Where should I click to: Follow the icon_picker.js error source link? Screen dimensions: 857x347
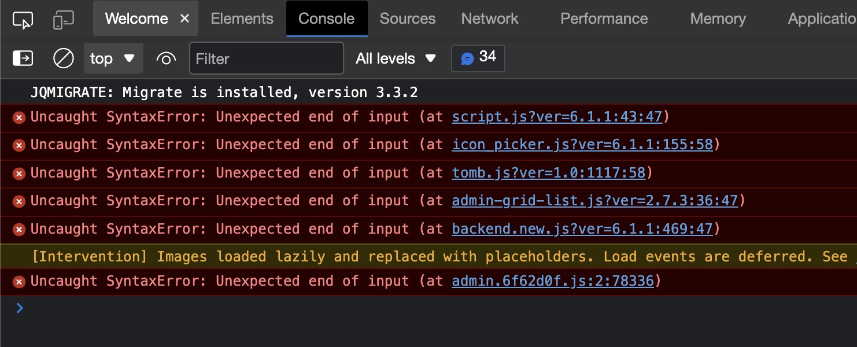(582, 145)
